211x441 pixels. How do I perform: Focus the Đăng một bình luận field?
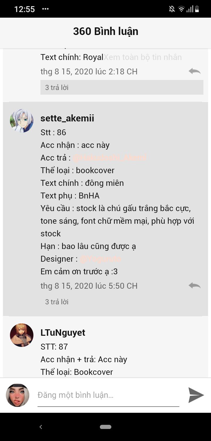[x=108, y=395]
